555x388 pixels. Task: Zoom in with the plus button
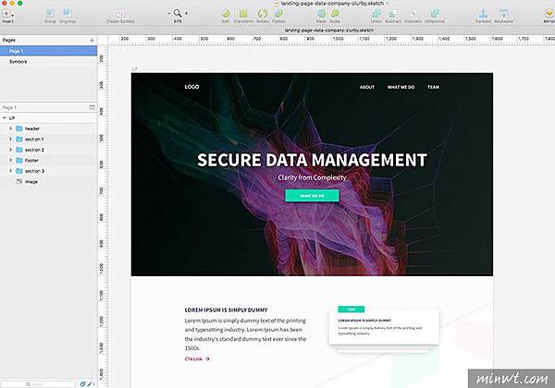coord(187,14)
